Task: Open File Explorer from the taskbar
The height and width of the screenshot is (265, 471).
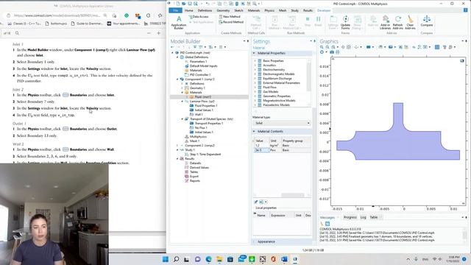Action: (219, 259)
